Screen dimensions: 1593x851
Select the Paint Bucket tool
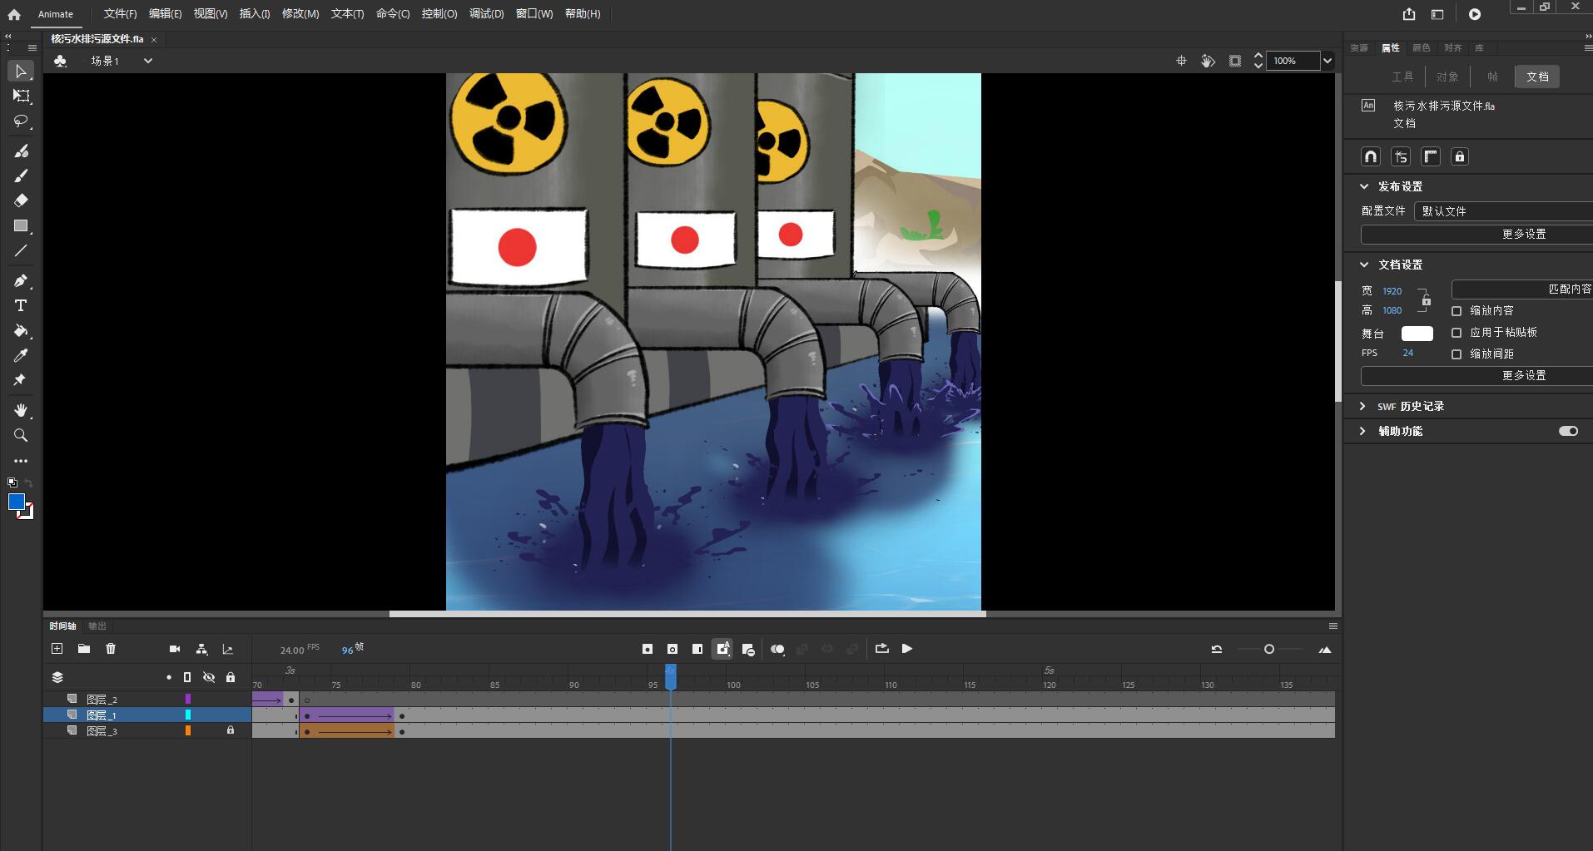click(21, 330)
